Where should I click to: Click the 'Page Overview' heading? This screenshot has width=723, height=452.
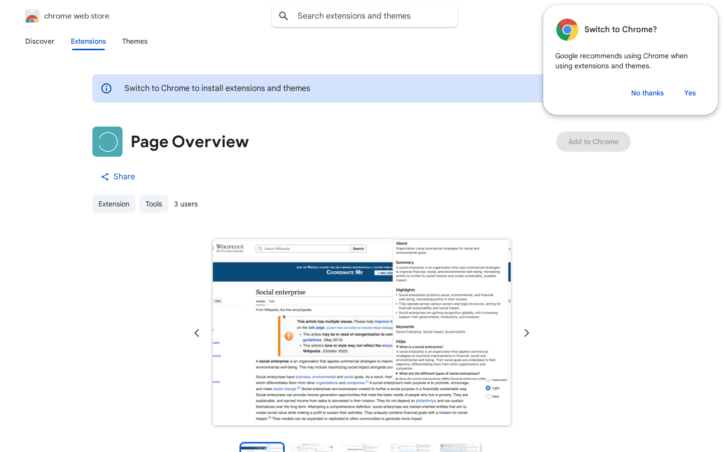(190, 142)
